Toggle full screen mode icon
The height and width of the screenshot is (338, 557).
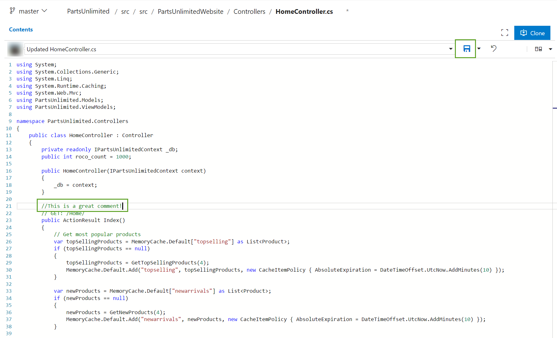(x=505, y=33)
